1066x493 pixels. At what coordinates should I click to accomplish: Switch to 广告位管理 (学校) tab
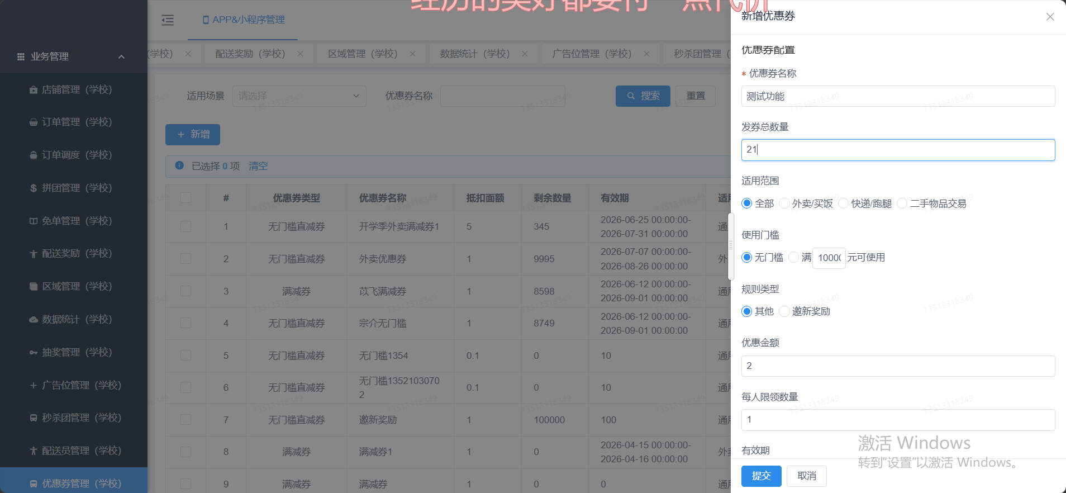[592, 54]
